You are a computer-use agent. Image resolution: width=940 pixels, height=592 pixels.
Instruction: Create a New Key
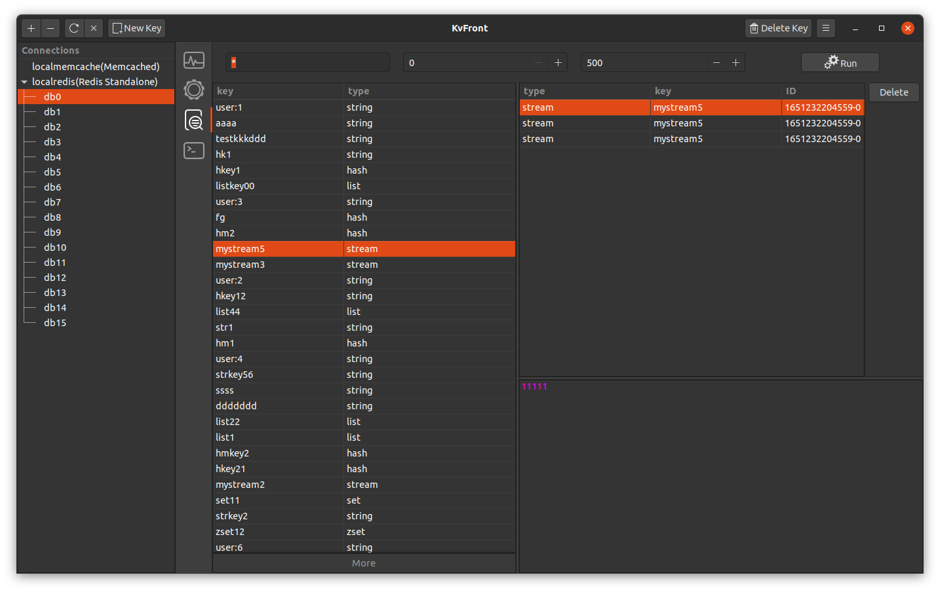[137, 28]
